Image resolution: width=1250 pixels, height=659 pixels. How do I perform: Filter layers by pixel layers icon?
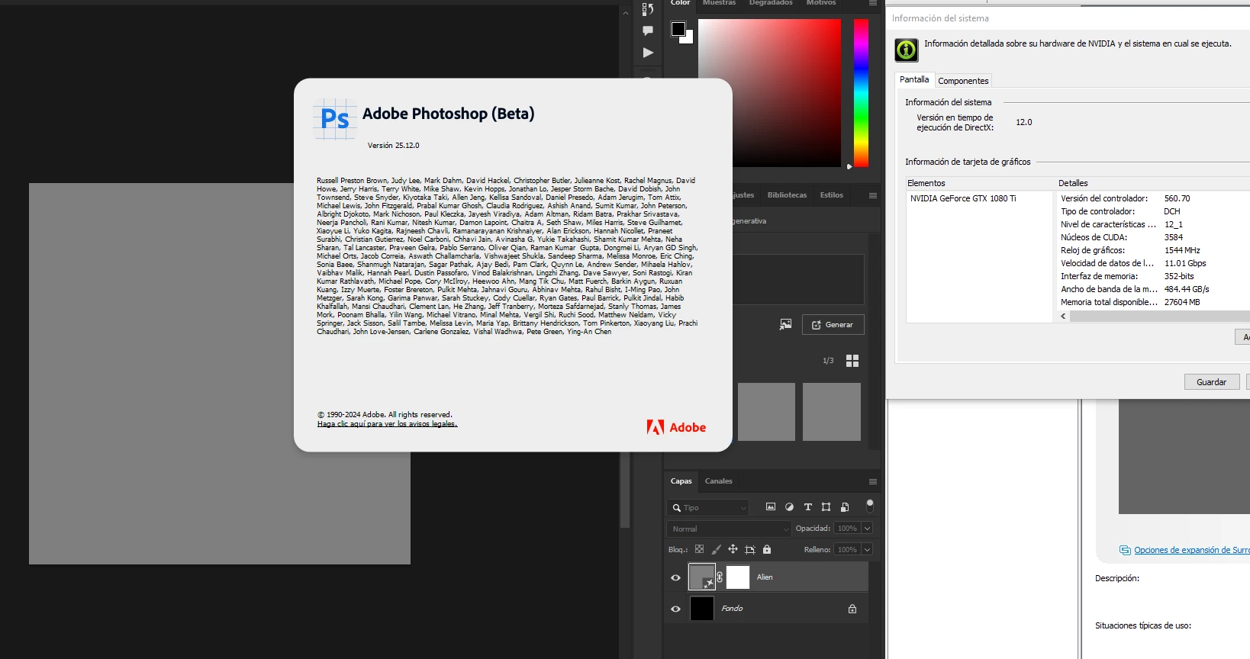pyautogui.click(x=771, y=506)
